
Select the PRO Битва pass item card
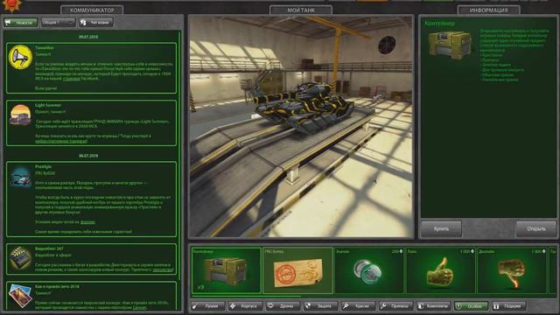pyautogui.click(x=297, y=270)
